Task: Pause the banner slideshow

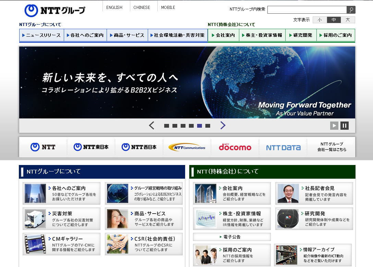Action: click(x=345, y=126)
